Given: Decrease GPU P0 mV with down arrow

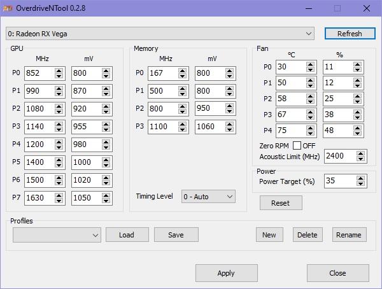Looking at the screenshot, I should [106, 76].
